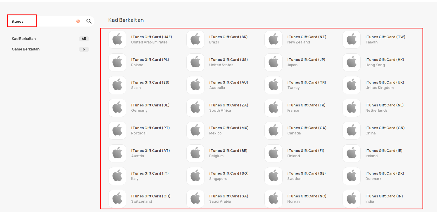This screenshot has width=437, height=212.
Task: Click the 6 count badge
Action: pyautogui.click(x=84, y=49)
